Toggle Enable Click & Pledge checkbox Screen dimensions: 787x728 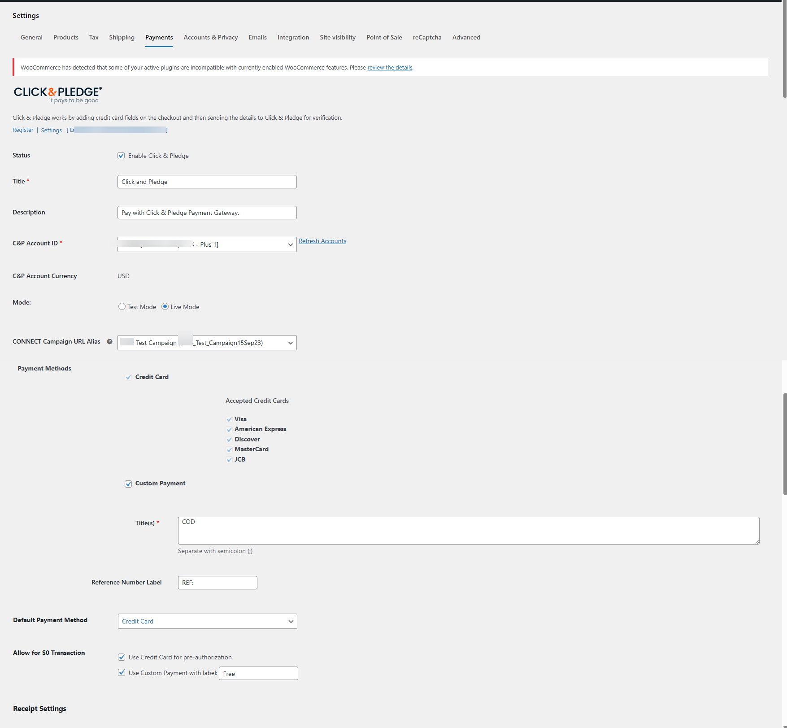pyautogui.click(x=121, y=156)
